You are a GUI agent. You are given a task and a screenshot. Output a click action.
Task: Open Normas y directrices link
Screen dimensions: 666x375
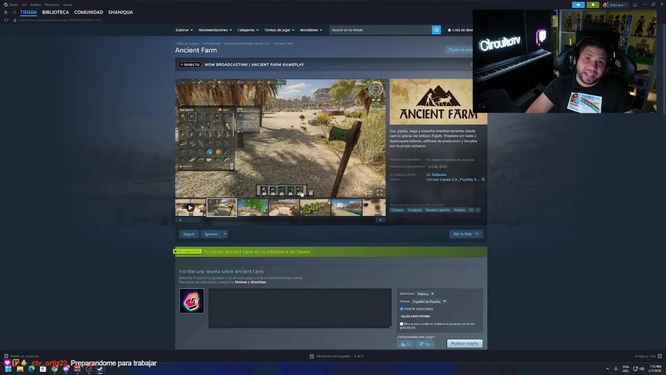pyautogui.click(x=250, y=282)
